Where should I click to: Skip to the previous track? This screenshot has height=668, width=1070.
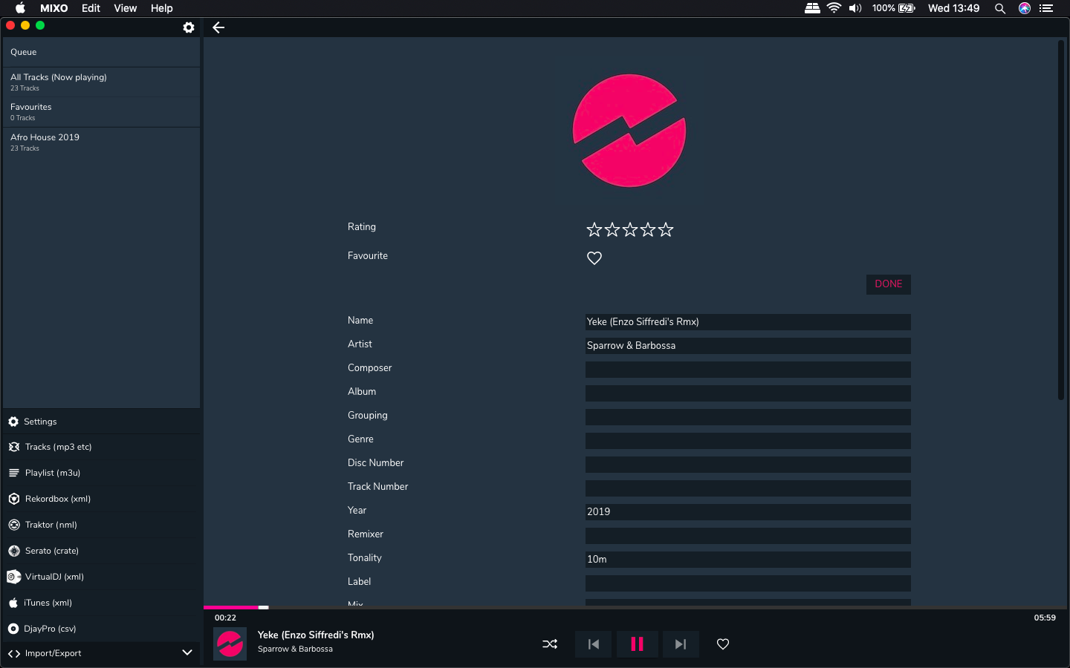click(x=593, y=644)
